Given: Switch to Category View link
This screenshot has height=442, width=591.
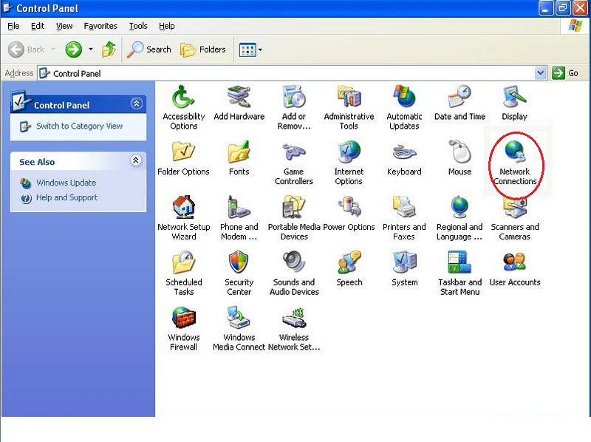Looking at the screenshot, I should pos(79,126).
